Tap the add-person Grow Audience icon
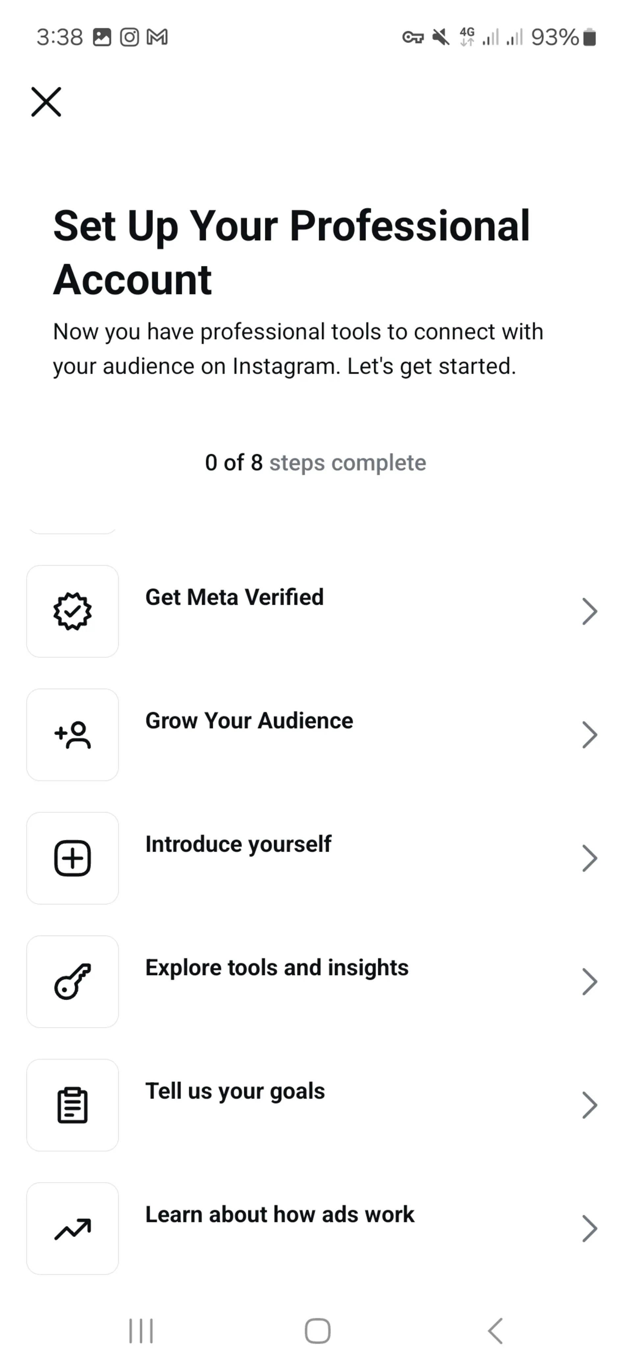Viewport: 632px width, 1369px height. click(72, 735)
